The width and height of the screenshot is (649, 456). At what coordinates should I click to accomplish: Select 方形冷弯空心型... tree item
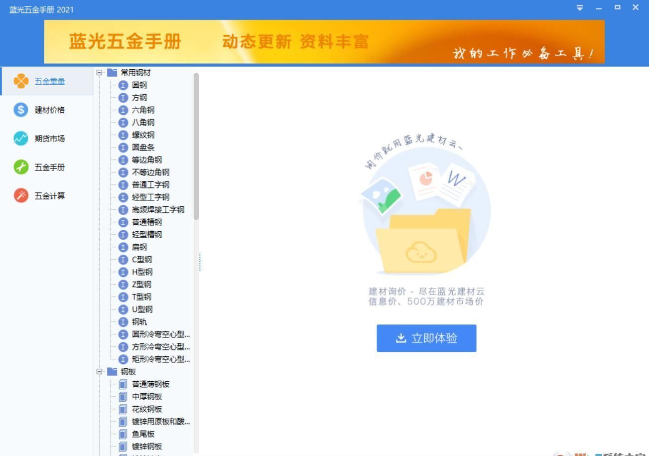point(161,347)
